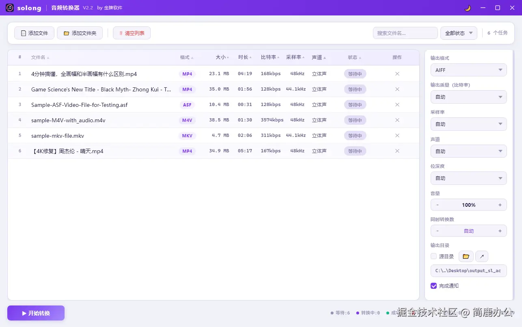Increase volume with plus button
This screenshot has width=522, height=327.
500,205
